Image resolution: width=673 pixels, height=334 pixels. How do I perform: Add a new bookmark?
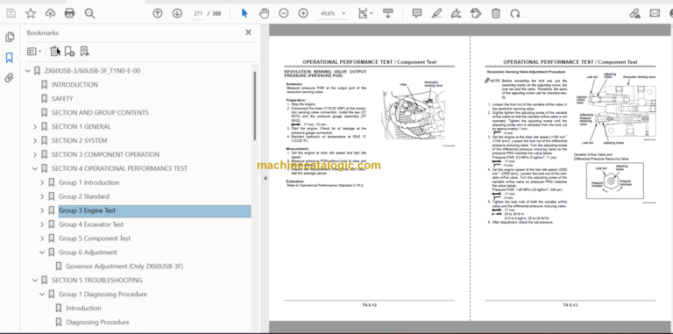(x=69, y=52)
